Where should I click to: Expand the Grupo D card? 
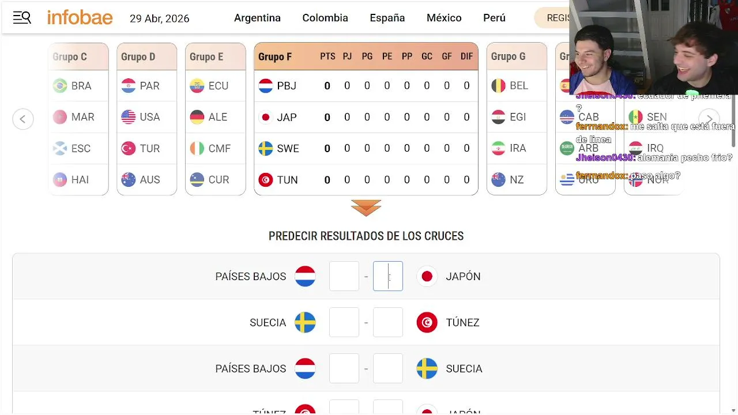(x=147, y=56)
